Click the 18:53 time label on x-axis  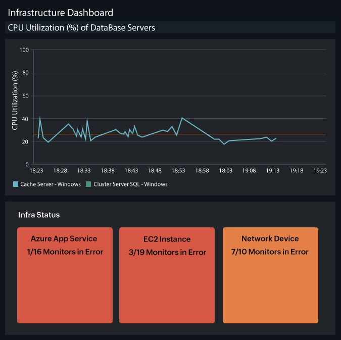178,171
